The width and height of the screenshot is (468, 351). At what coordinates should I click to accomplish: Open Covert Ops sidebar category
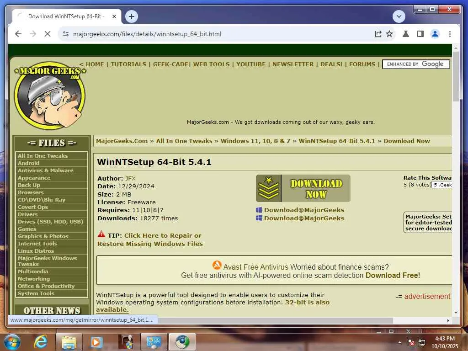click(33, 207)
